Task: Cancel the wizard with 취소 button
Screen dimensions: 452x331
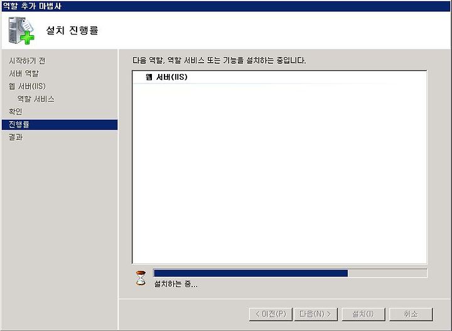Action: 411,314
